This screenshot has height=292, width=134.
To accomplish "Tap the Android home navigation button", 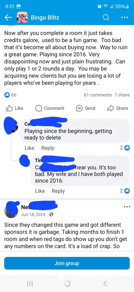I will 67,284.
